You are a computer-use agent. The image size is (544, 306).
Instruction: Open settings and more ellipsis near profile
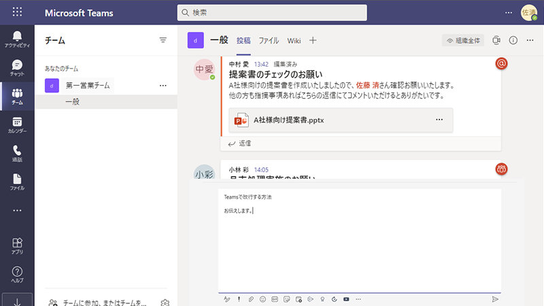pyautogui.click(x=509, y=12)
